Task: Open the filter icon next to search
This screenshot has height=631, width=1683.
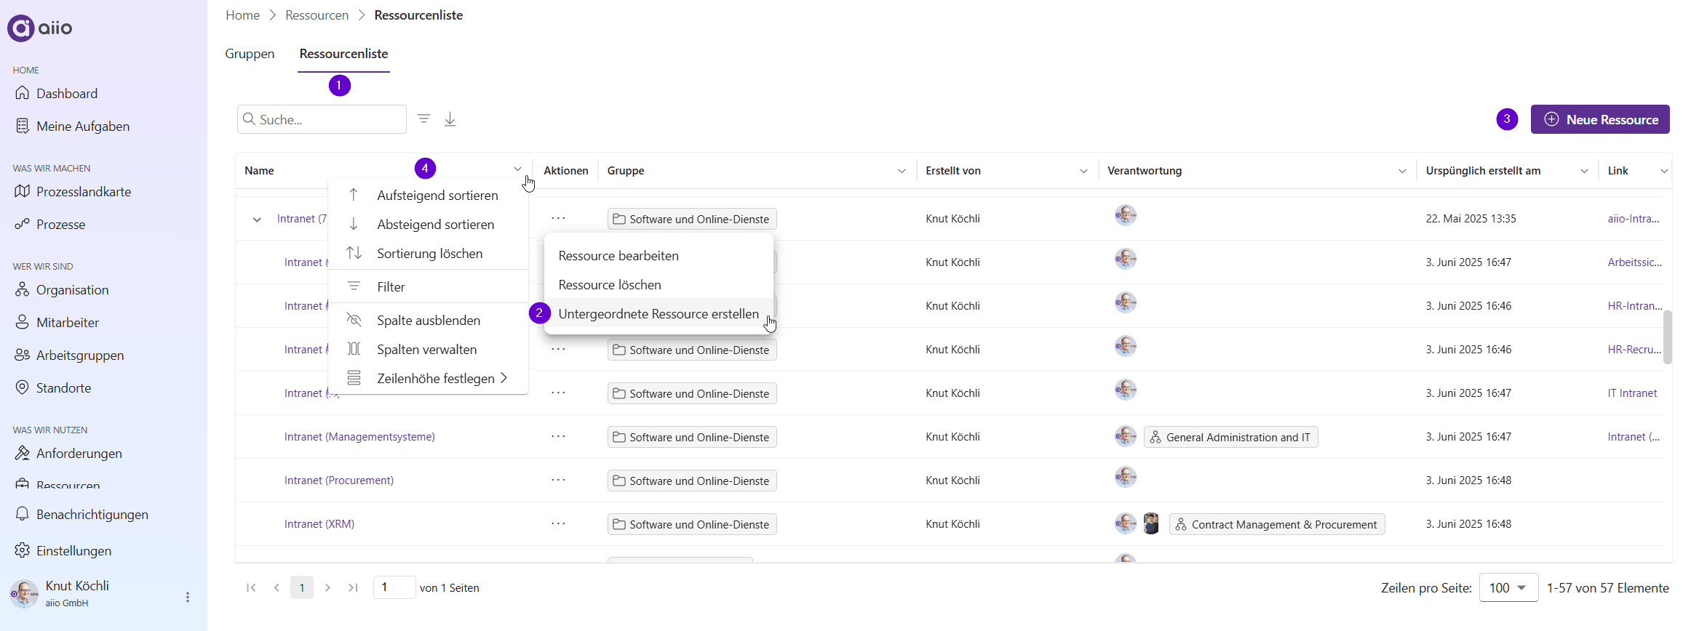Action: (x=423, y=118)
